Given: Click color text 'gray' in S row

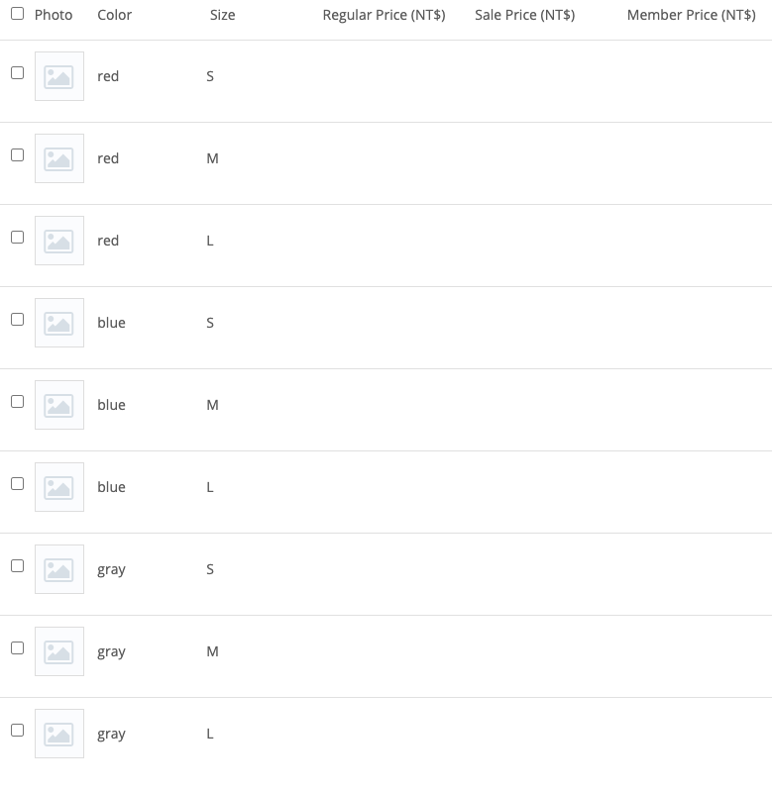Looking at the screenshot, I should point(112,570).
